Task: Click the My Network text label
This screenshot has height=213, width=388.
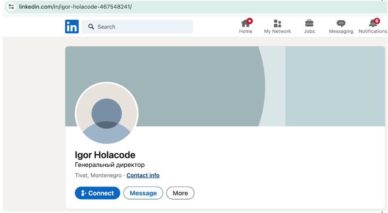Action: pyautogui.click(x=277, y=32)
